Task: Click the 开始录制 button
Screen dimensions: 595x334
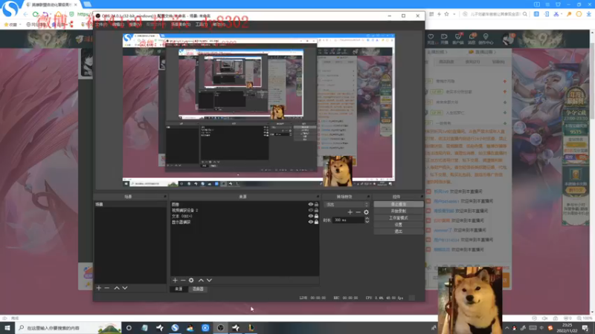Action: [x=399, y=211]
